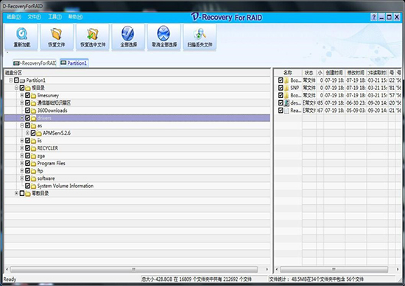Open the 磁盘(D) menu

(x=14, y=17)
